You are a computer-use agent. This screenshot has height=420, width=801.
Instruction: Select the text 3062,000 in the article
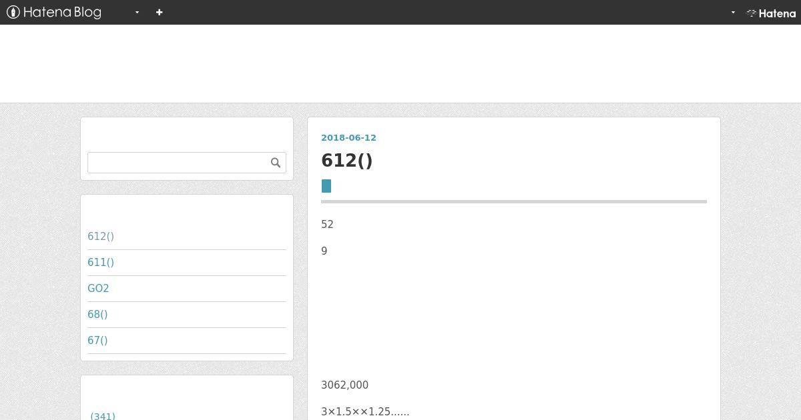coord(344,385)
